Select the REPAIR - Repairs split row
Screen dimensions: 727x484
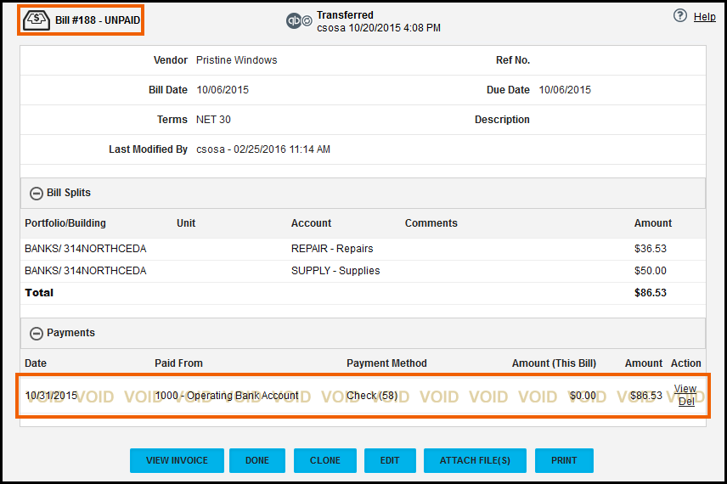(x=363, y=249)
